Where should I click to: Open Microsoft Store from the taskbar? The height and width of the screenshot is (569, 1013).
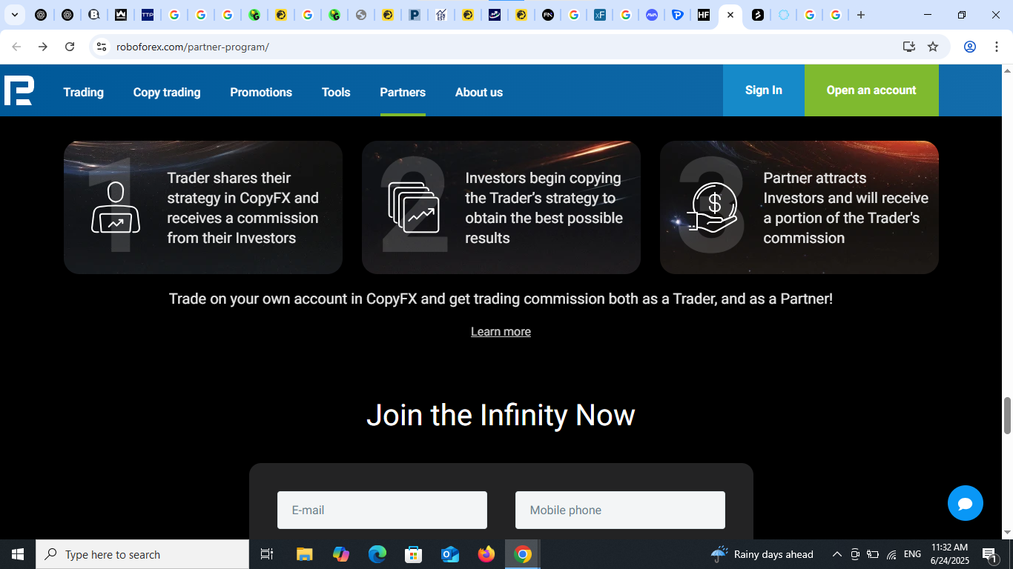point(414,554)
